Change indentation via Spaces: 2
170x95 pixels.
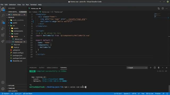pyautogui.click(x=127, y=94)
